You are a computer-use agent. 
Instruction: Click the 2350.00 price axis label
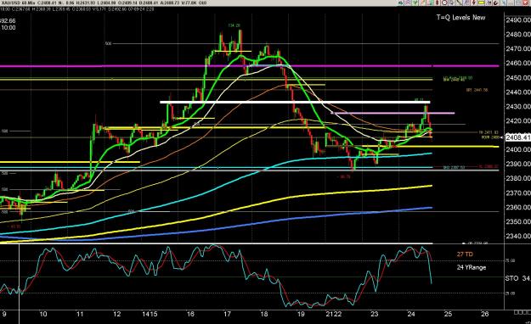518,221
